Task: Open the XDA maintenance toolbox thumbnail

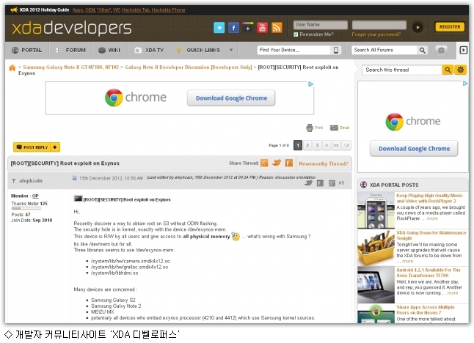Action: tap(376, 247)
